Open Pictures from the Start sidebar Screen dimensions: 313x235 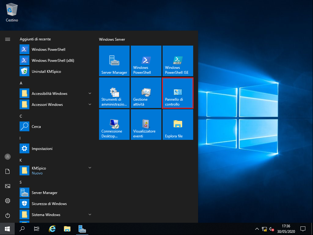coord(8,186)
